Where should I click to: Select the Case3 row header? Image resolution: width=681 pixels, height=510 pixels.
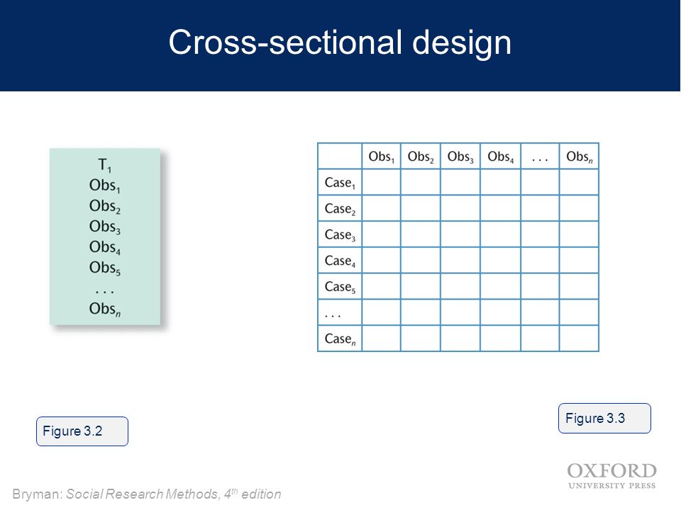click(x=340, y=234)
